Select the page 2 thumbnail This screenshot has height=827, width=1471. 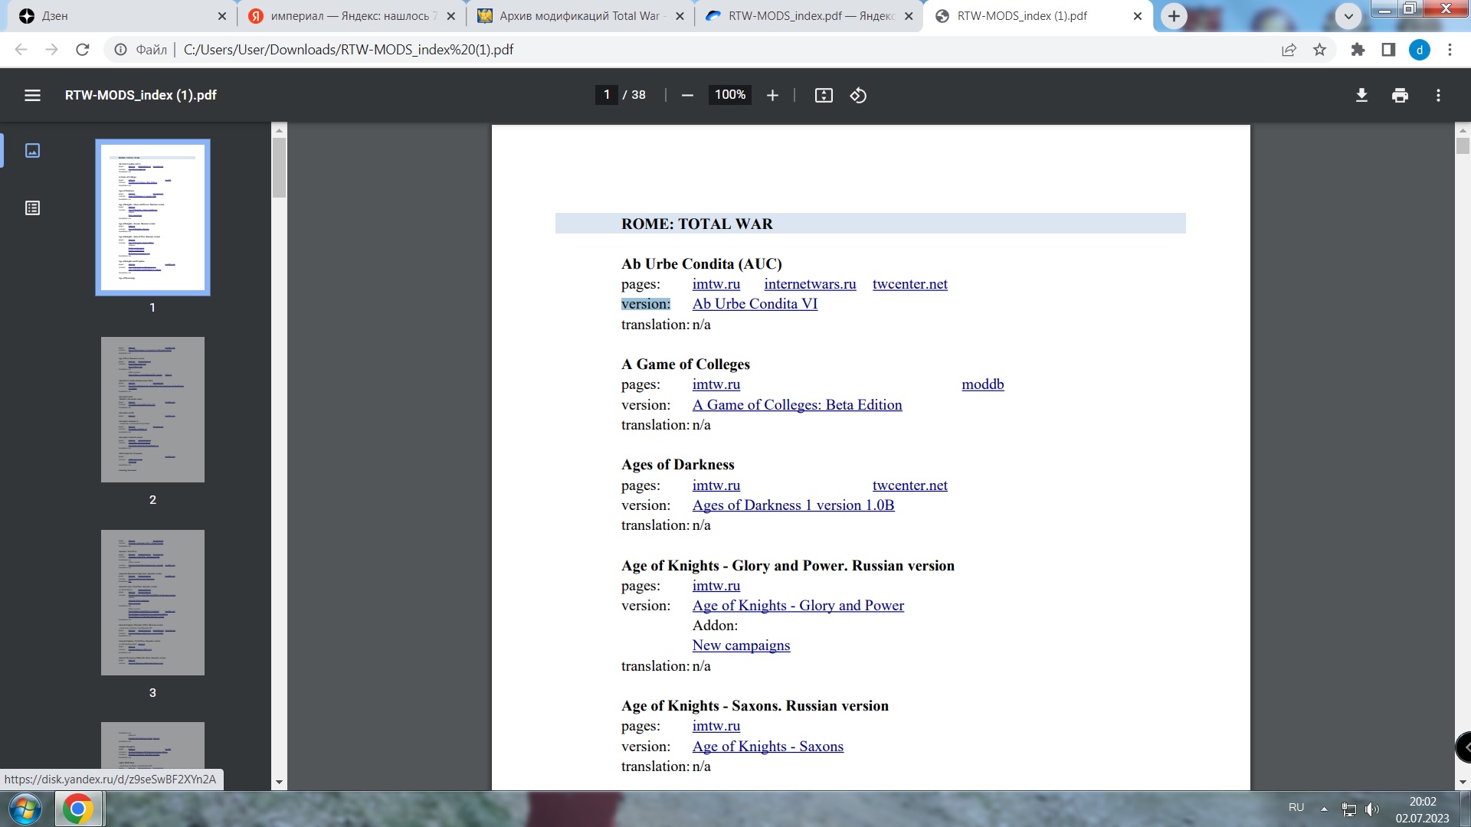click(x=152, y=410)
